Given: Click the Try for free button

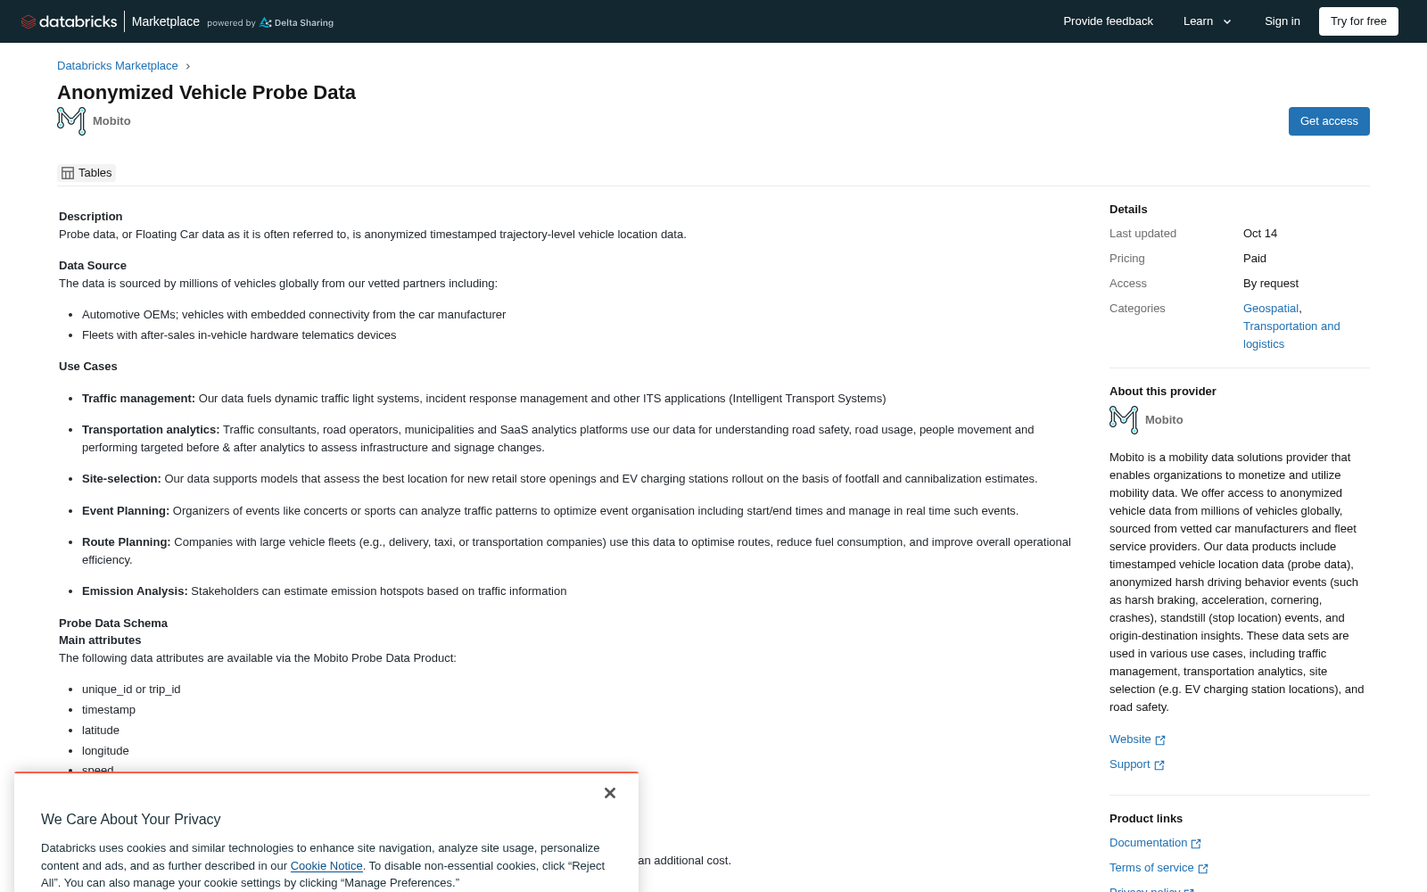Looking at the screenshot, I should pos(1358,21).
